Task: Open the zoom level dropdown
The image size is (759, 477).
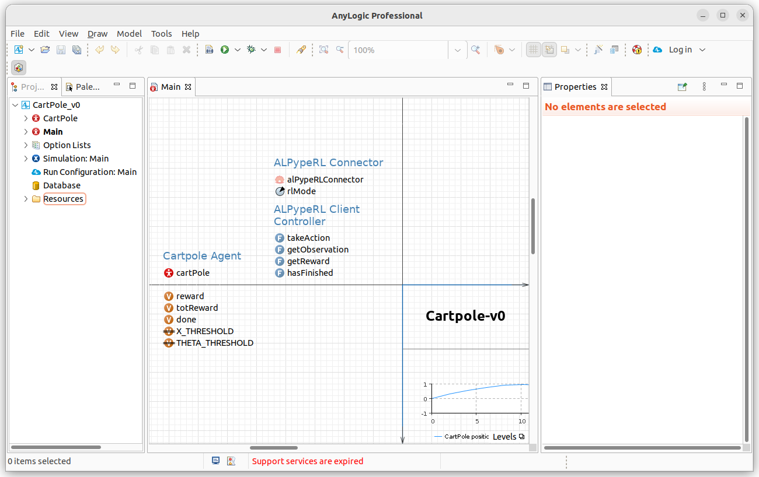Action: coord(458,50)
